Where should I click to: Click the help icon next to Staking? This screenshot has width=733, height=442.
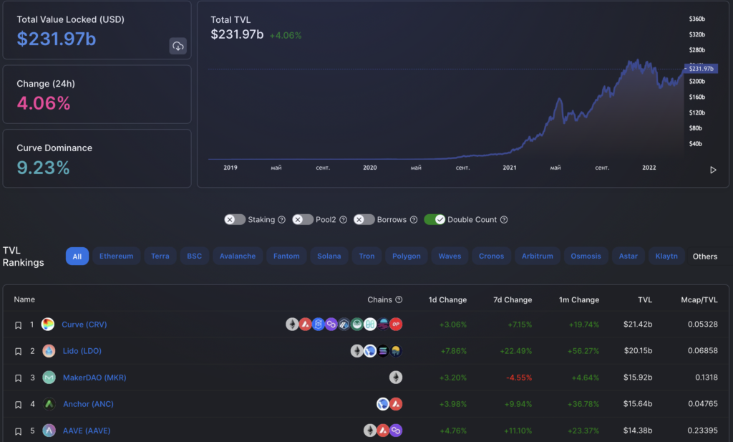[281, 220]
